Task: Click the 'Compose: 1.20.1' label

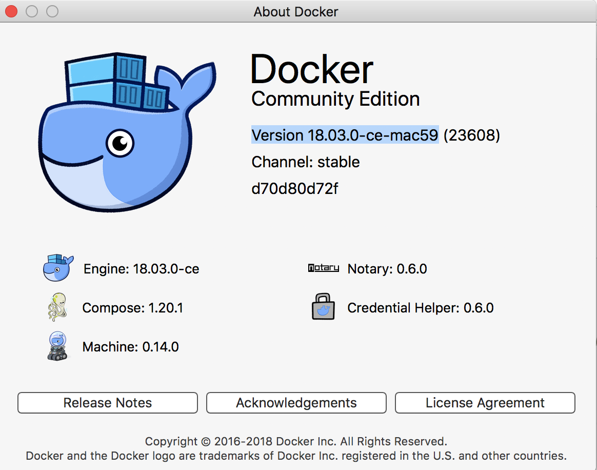Action: click(x=133, y=308)
